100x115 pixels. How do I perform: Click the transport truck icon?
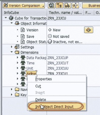point(67,5)
